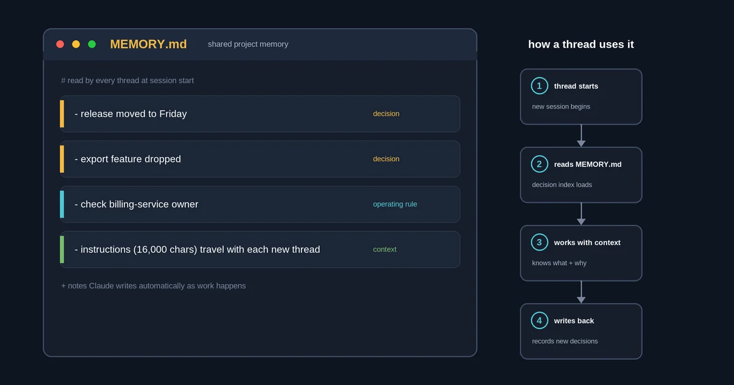Select the MEMORY.md file title

[149, 44]
